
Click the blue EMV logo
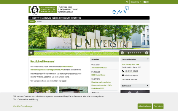(x=121, y=10)
